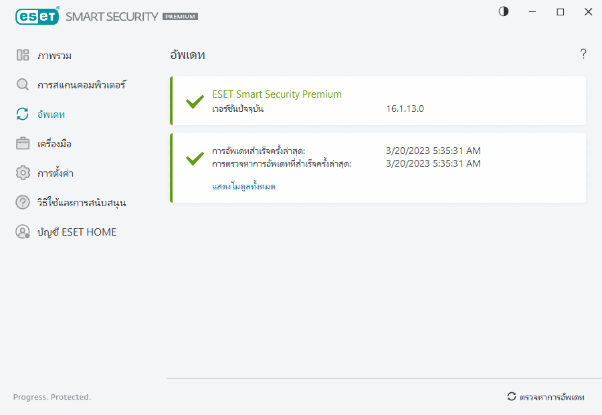Viewport: 602px width, 415px height.
Task: Click the ESET HOME account icon
Action: [23, 232]
